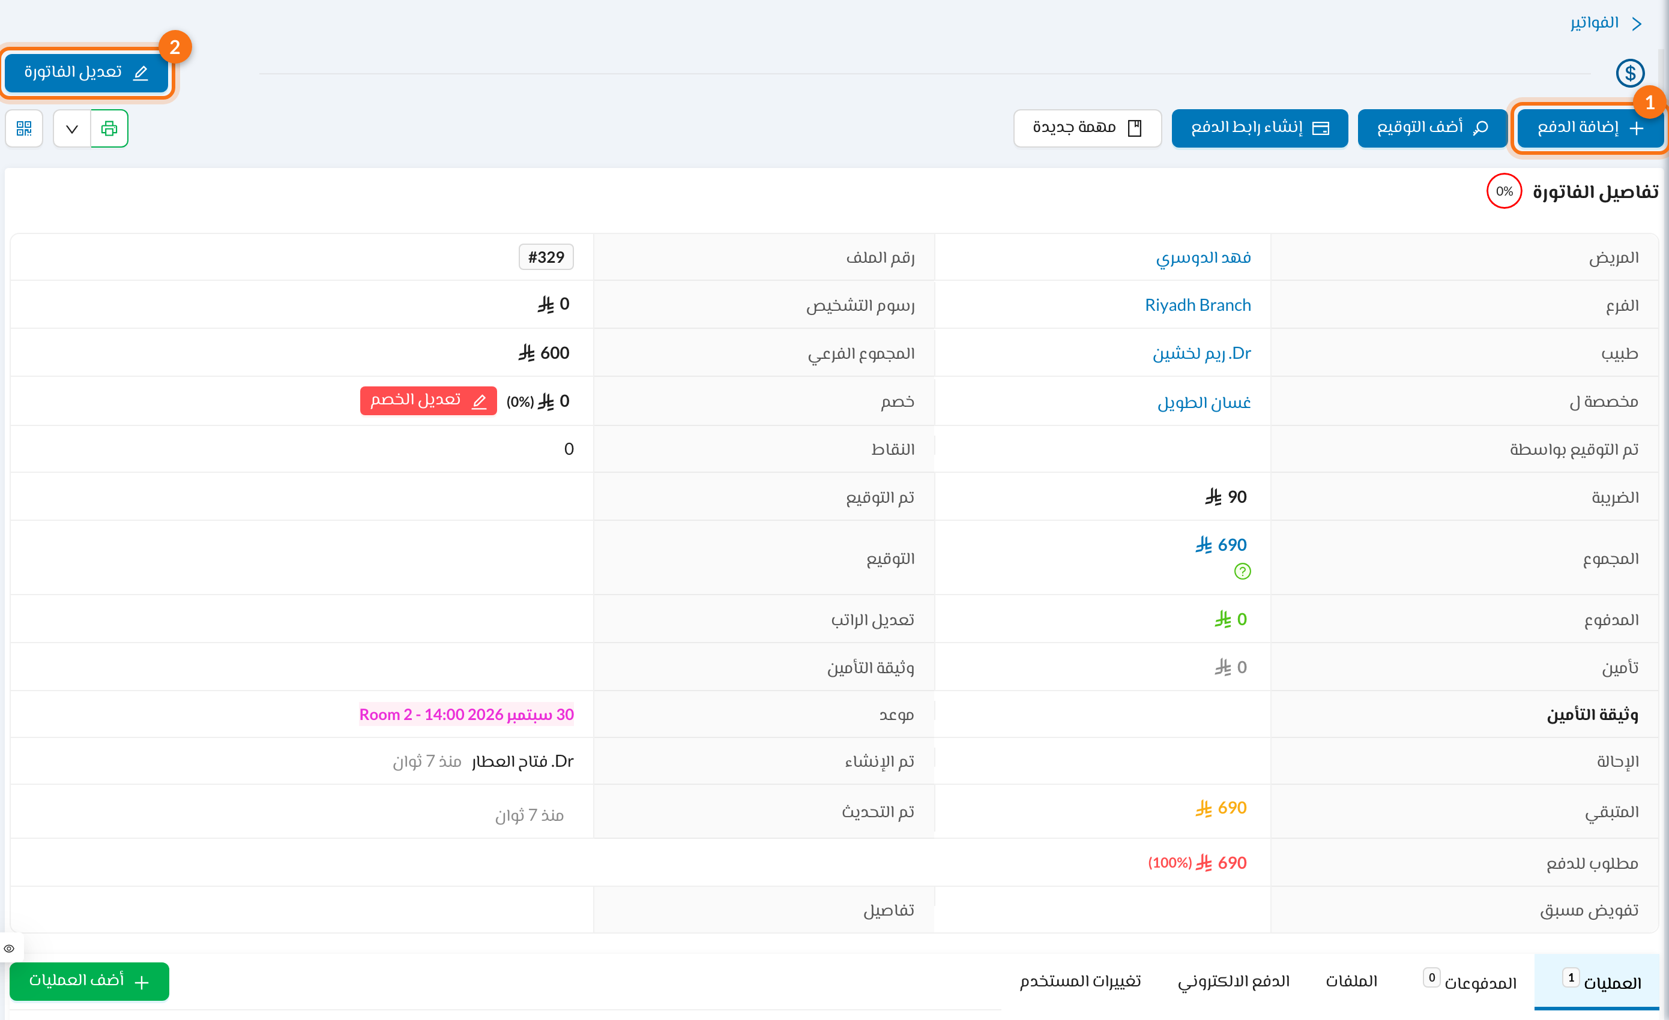Click the تفاصيل الفاتورة heading

[1595, 192]
